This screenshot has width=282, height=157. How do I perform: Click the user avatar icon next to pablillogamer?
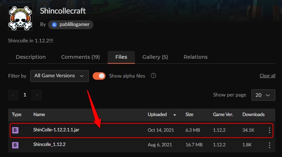pos(54,25)
